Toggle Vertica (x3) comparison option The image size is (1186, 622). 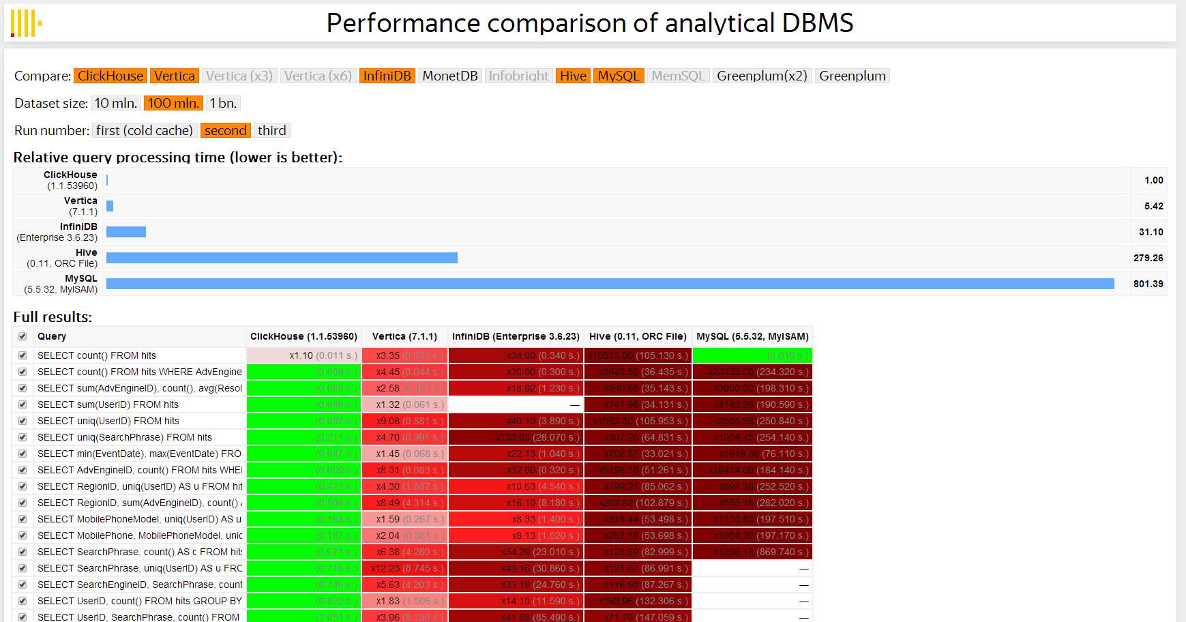[239, 76]
